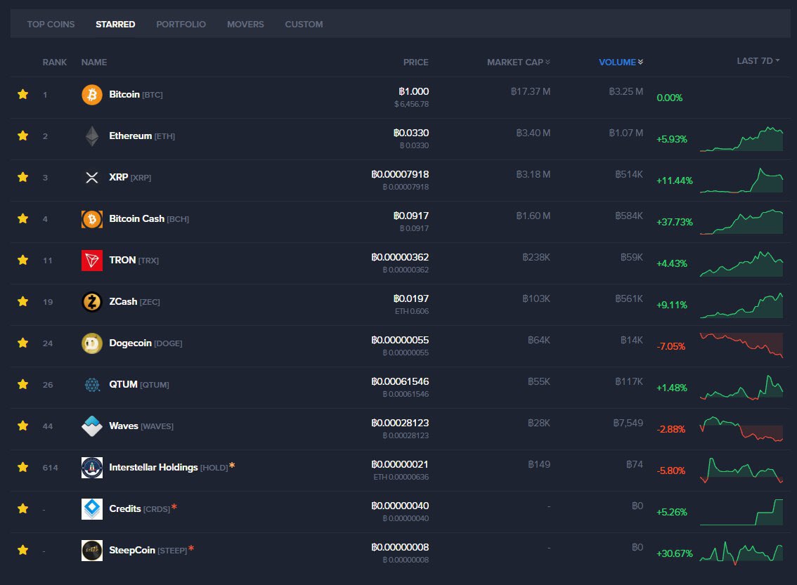Click the Dogecoin red sparkline chart
Image resolution: width=797 pixels, height=585 pixels.
(x=741, y=346)
